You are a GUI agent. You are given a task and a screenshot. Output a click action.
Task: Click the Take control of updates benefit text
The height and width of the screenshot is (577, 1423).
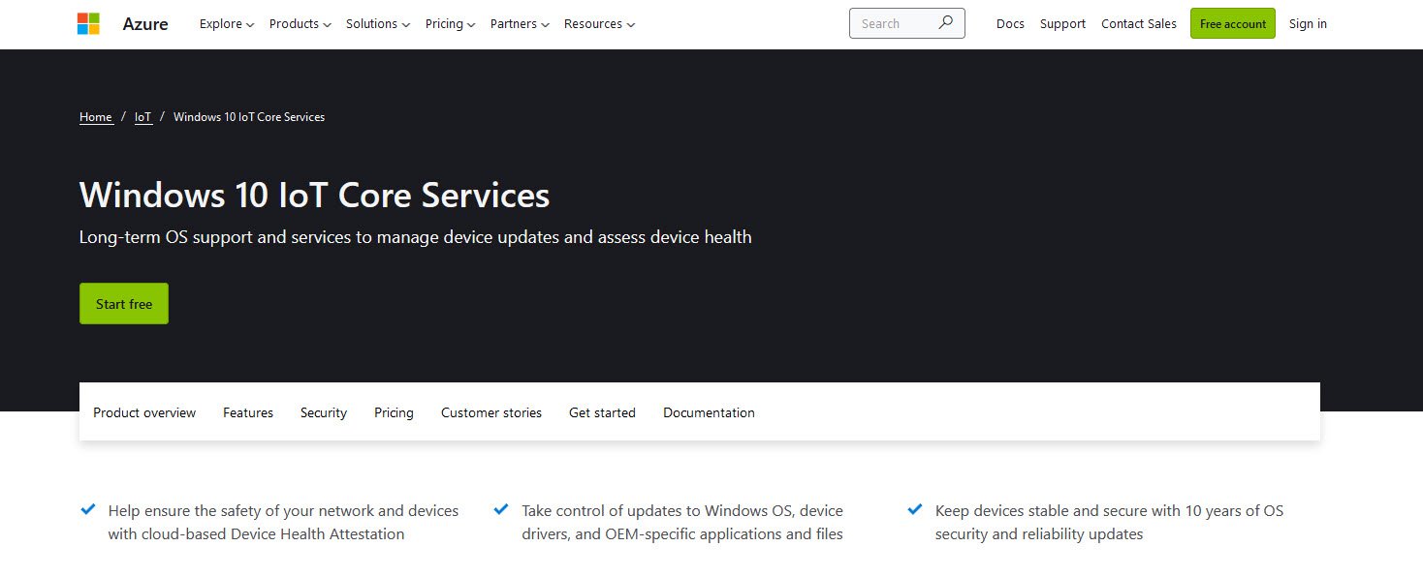tap(682, 523)
